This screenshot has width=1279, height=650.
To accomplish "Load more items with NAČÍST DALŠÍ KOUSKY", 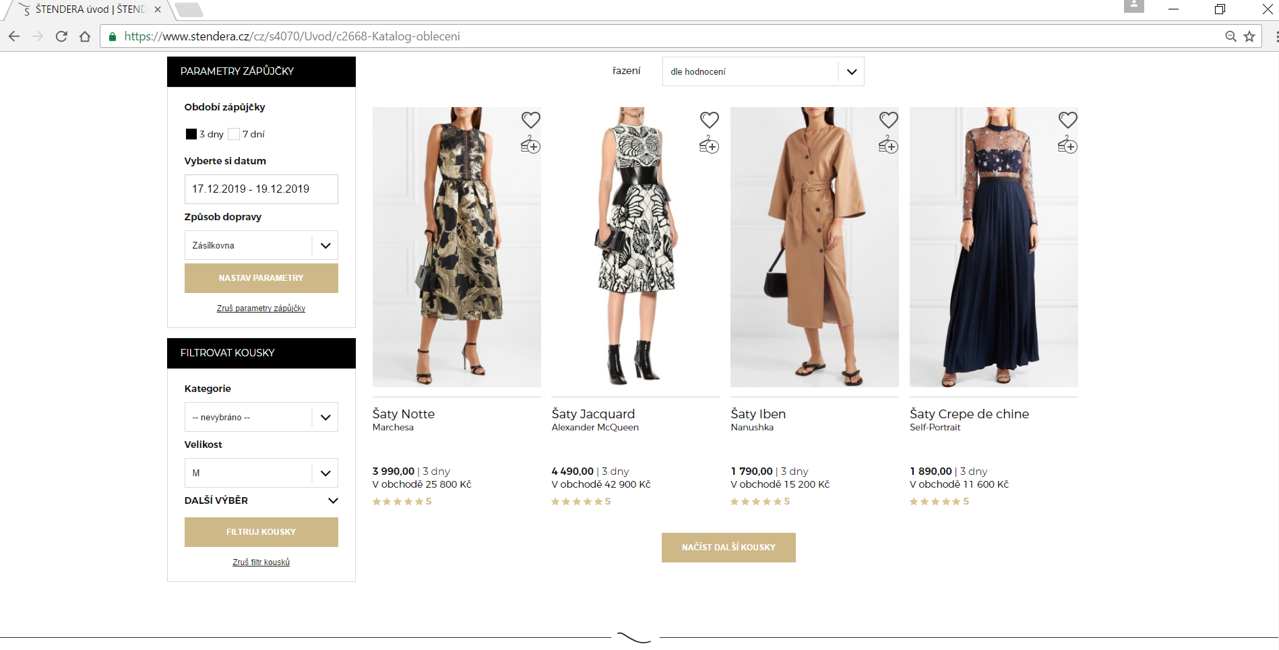I will coord(728,547).
